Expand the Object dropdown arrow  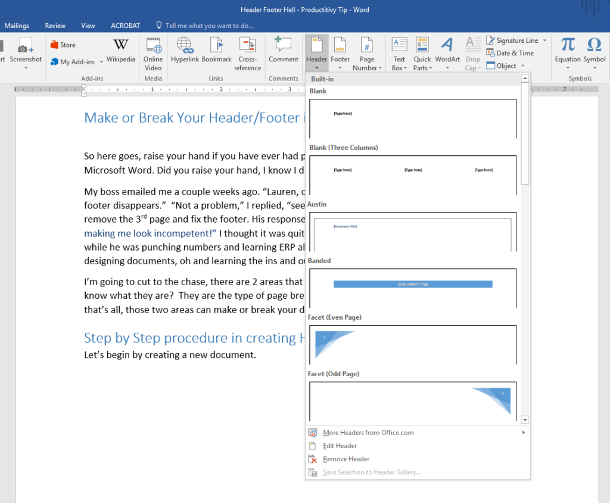(x=523, y=65)
